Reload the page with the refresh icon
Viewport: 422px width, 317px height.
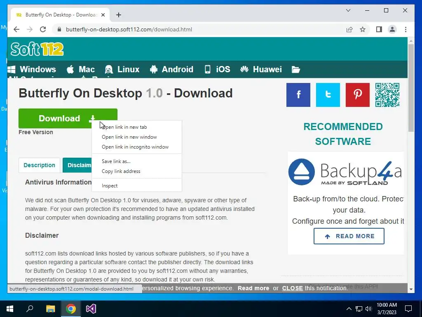tap(43, 29)
